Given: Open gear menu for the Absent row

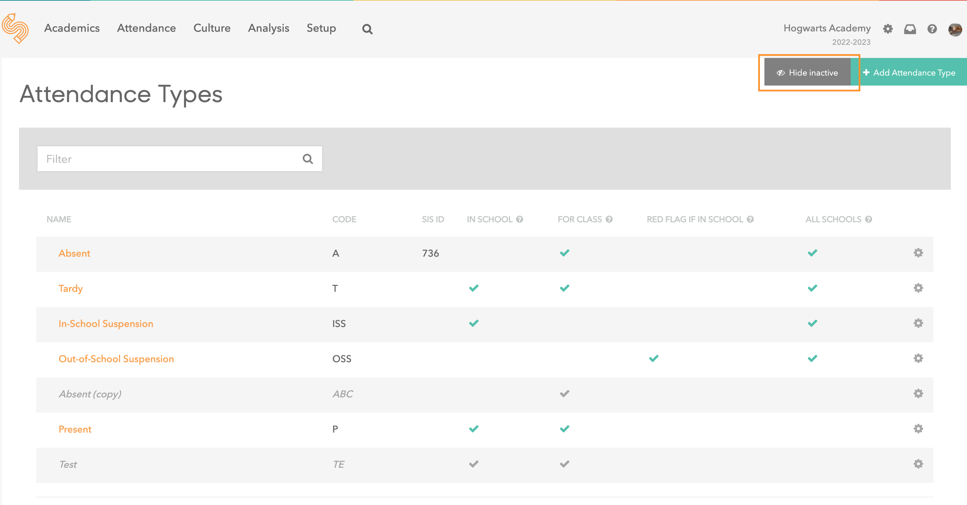Looking at the screenshot, I should [x=918, y=253].
